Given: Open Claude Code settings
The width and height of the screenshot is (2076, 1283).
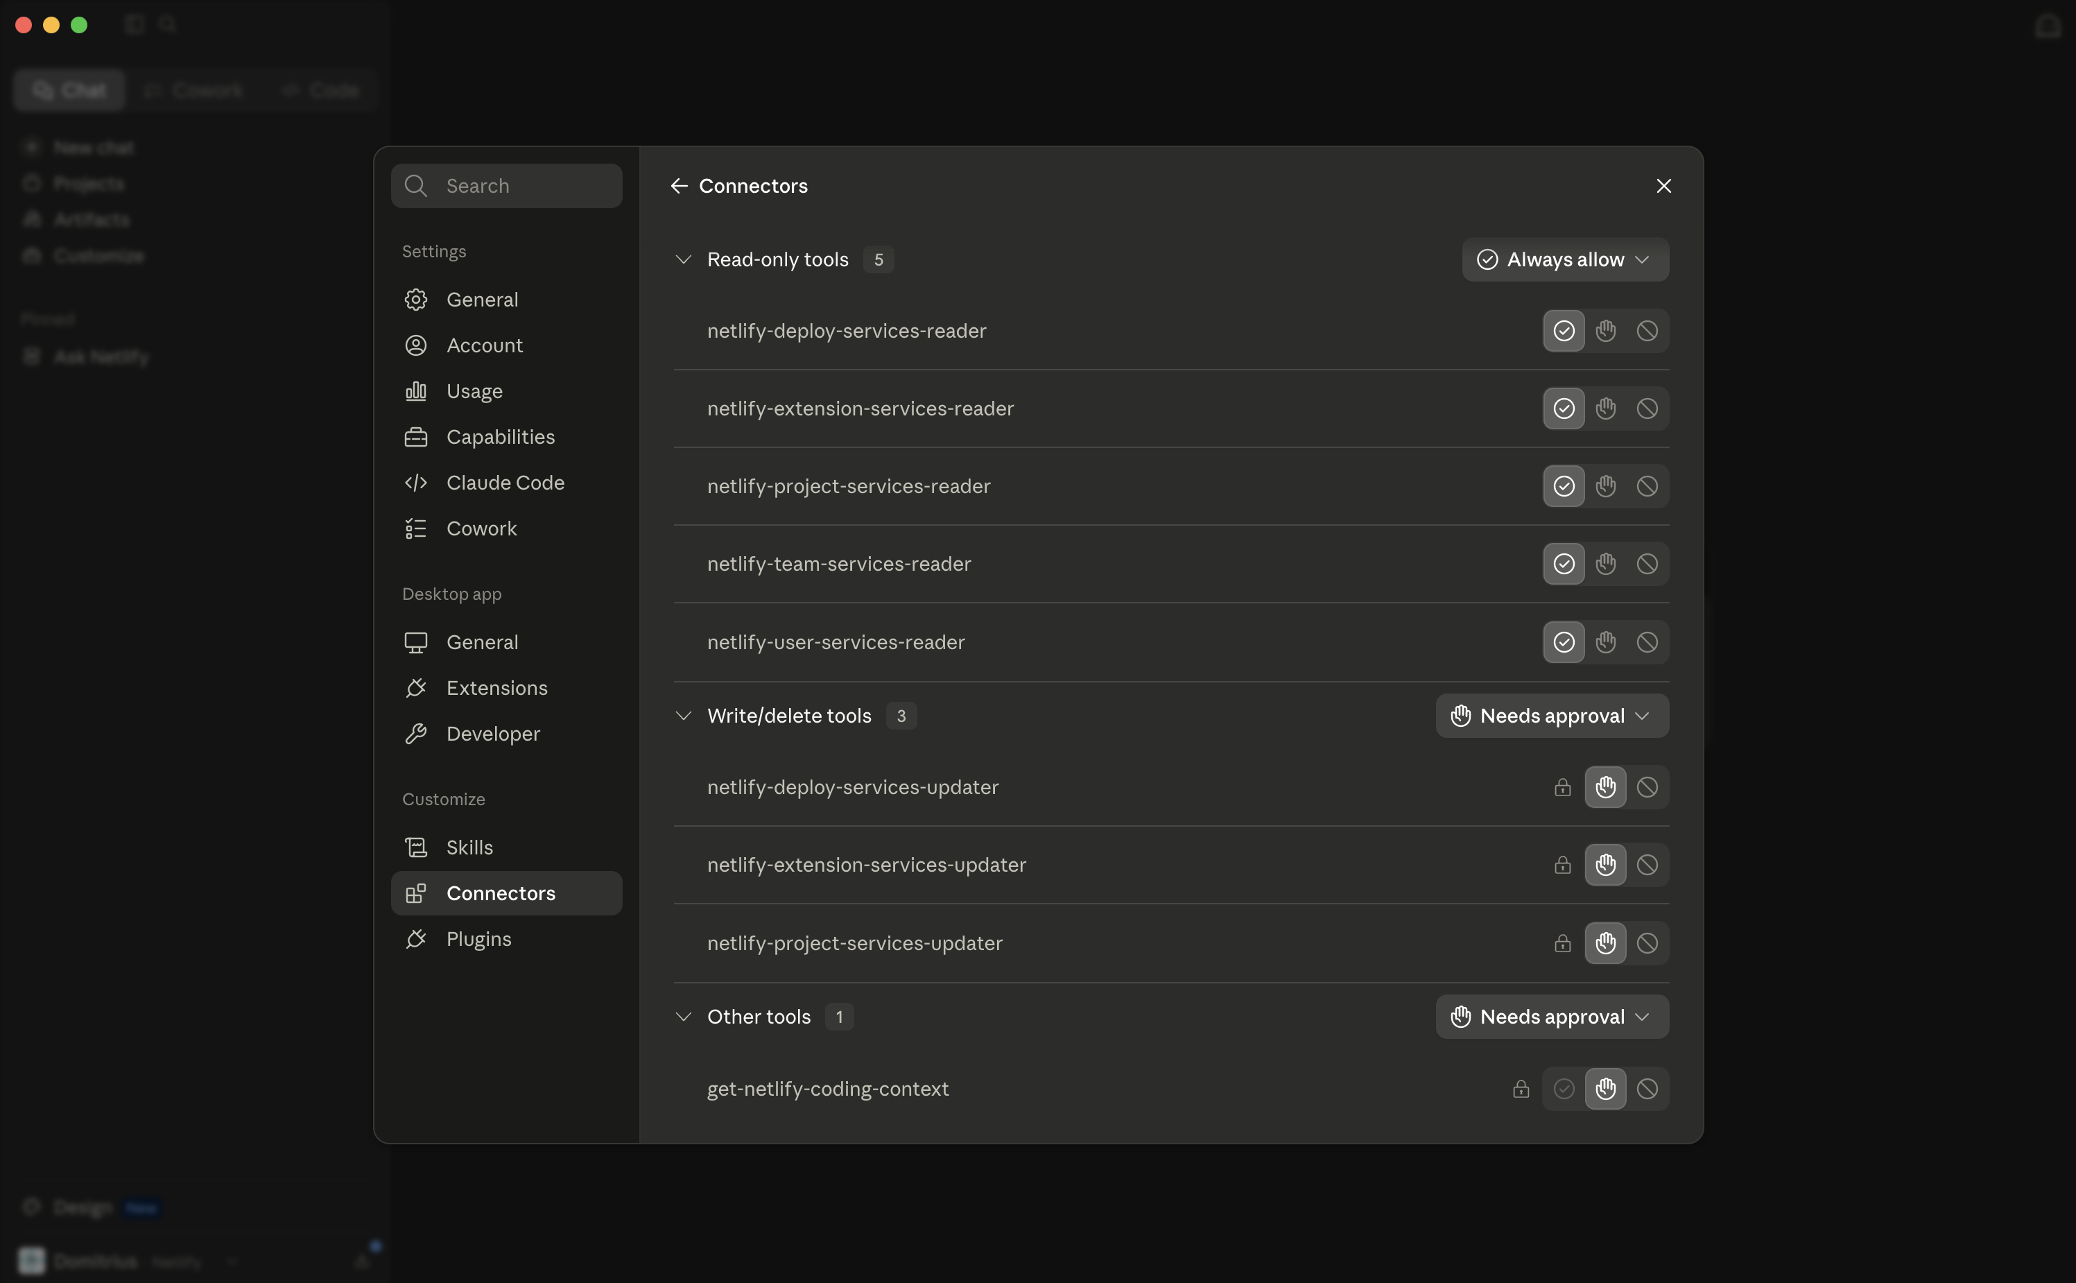Looking at the screenshot, I should 506,483.
